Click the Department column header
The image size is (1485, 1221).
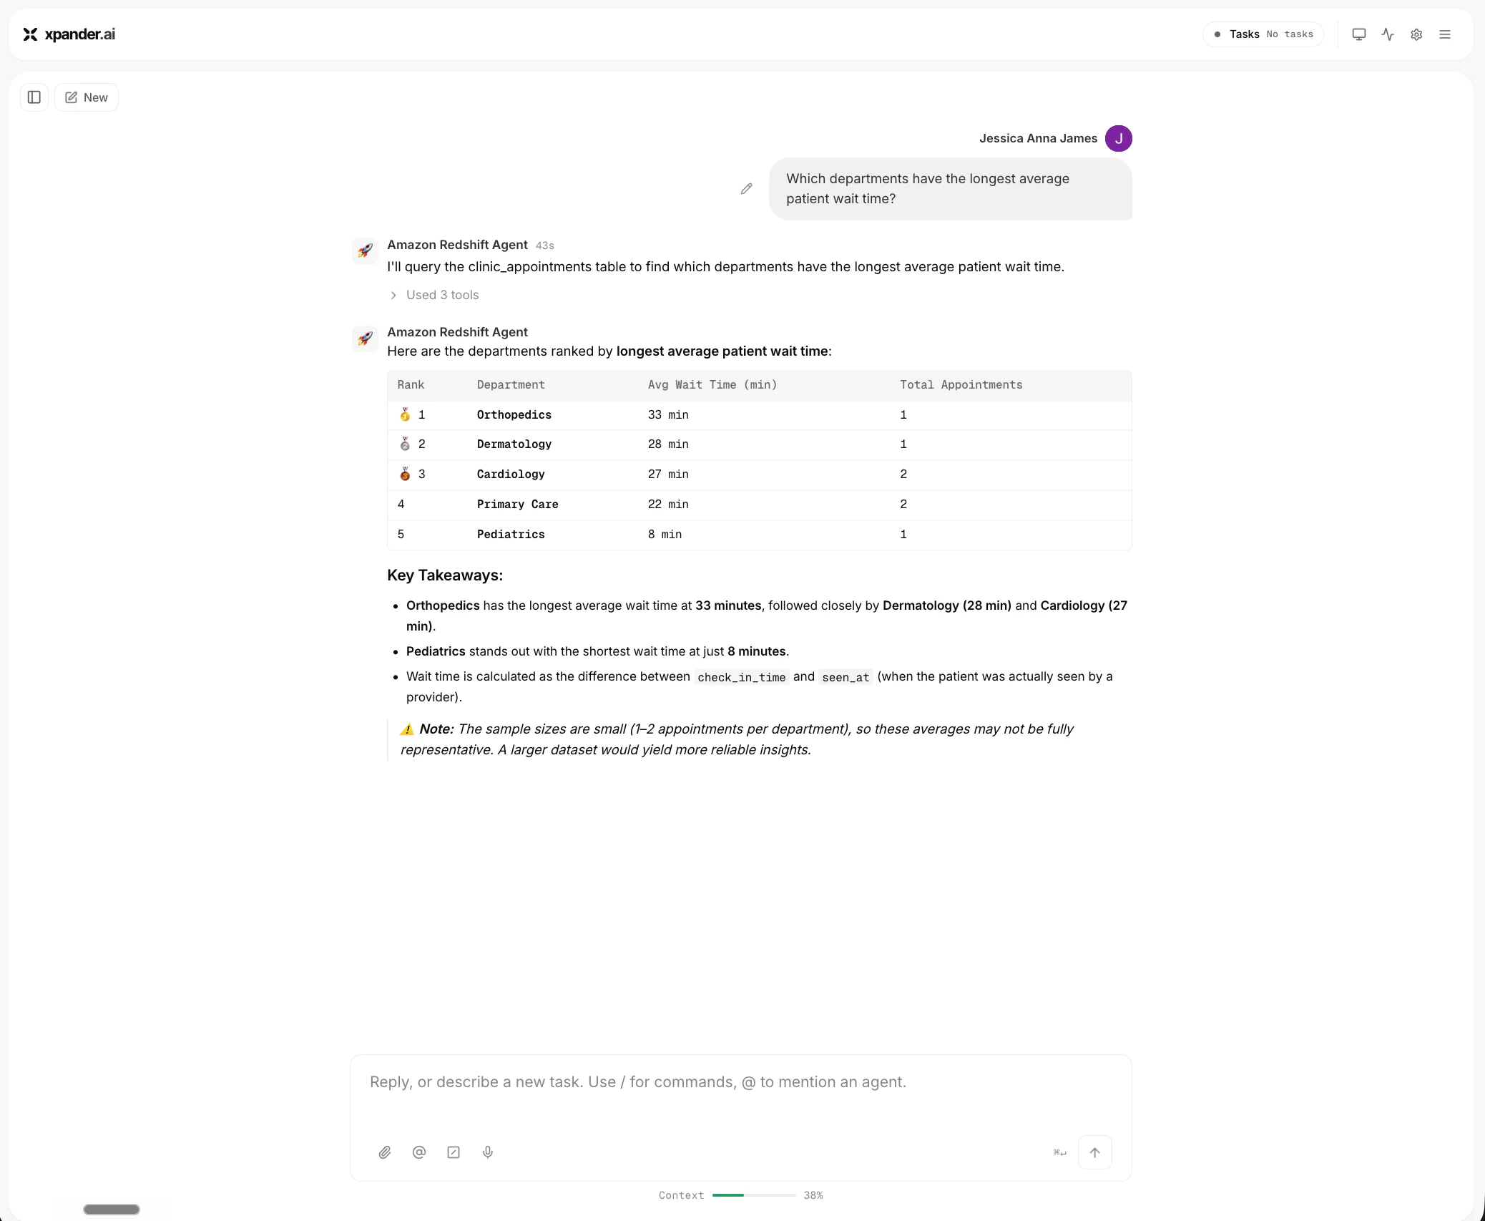[511, 385]
